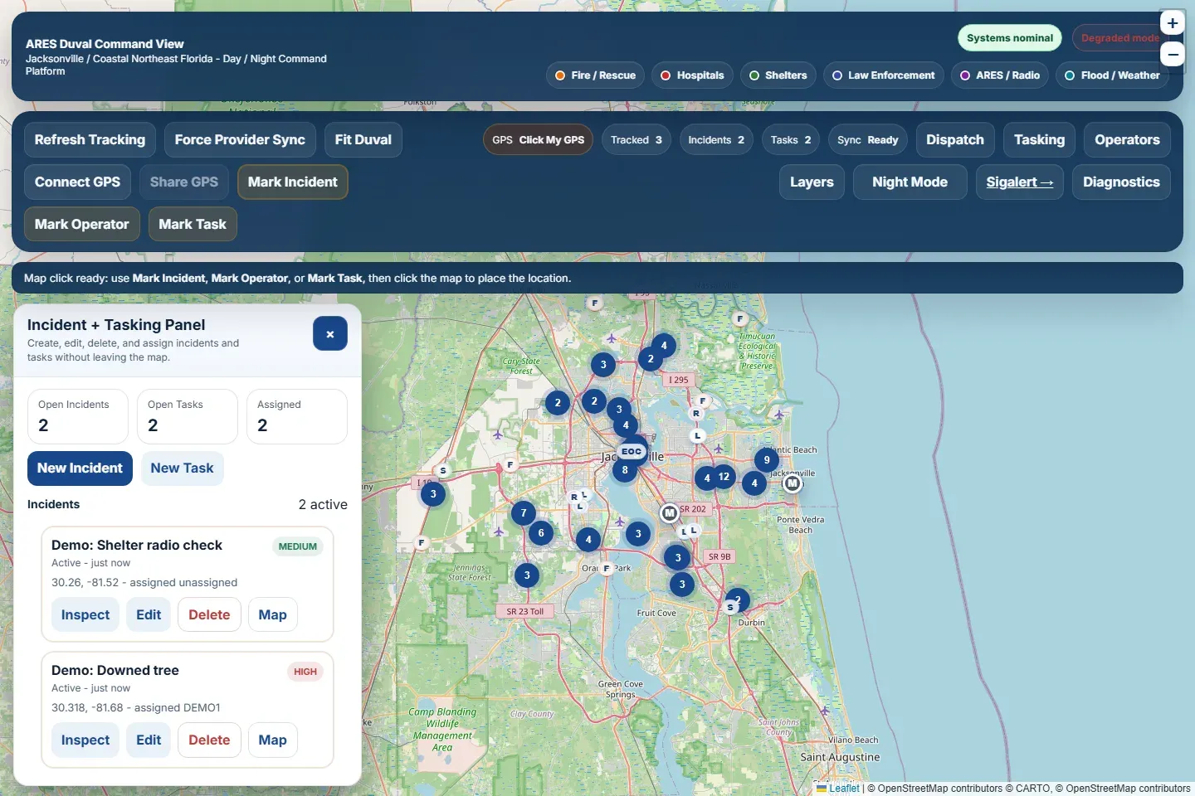
Task: Zoom in with the map plus button
Action: [x=1172, y=23]
